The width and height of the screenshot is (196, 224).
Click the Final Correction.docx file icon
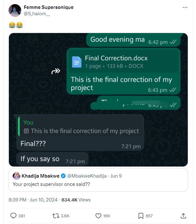pos(76,62)
